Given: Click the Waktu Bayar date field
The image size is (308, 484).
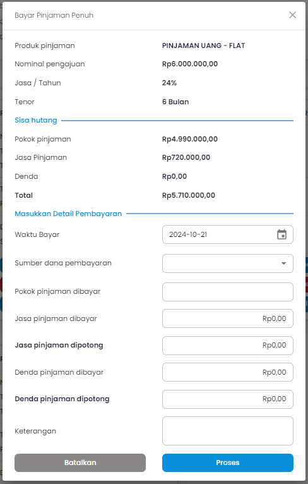Looking at the screenshot, I should coord(228,234).
